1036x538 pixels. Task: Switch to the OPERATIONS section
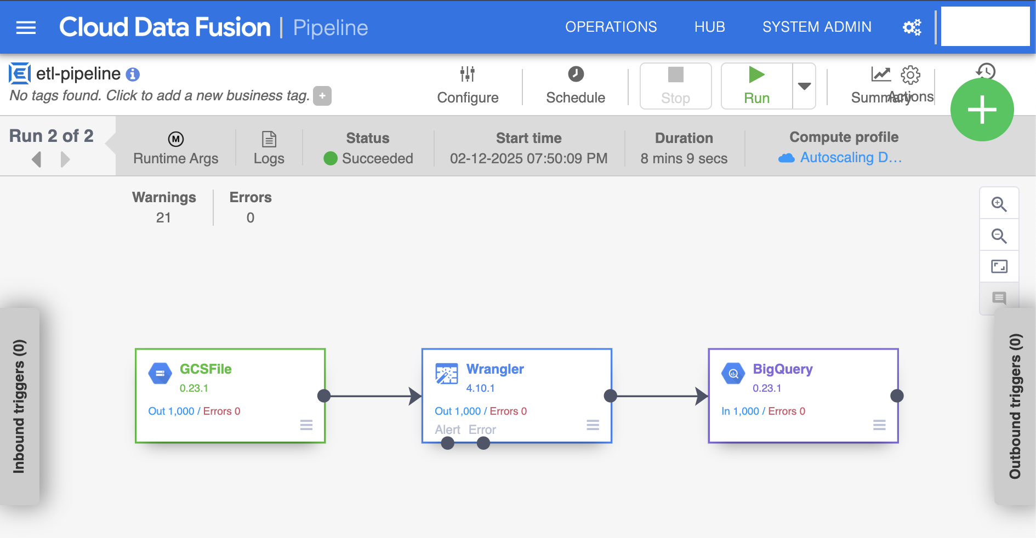[x=611, y=26]
